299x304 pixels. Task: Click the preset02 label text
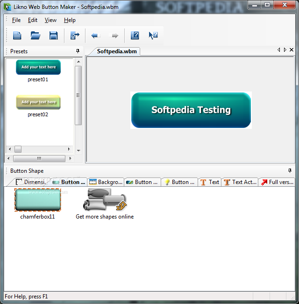click(x=38, y=114)
